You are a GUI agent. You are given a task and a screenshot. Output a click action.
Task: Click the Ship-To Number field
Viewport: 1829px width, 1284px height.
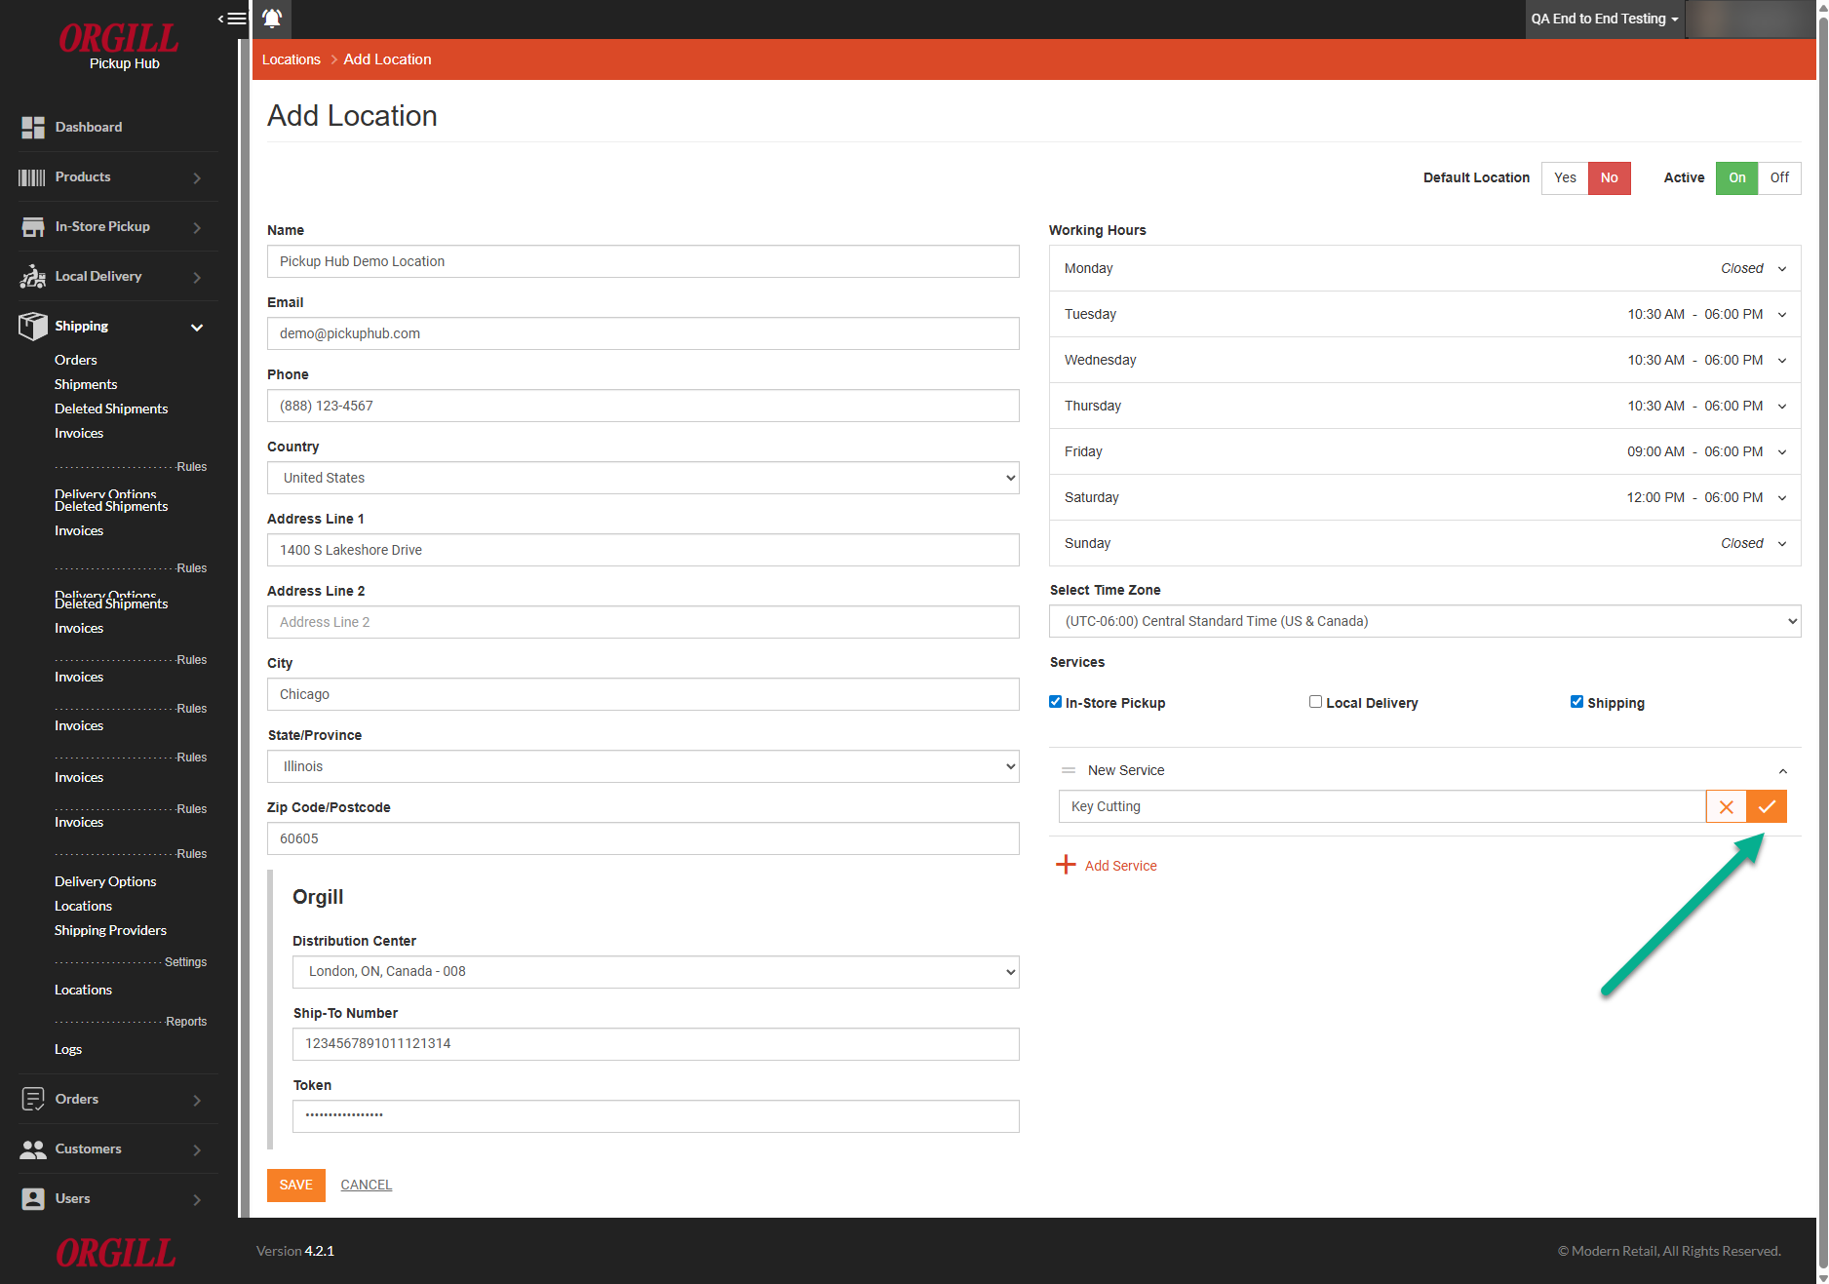[x=656, y=1044]
